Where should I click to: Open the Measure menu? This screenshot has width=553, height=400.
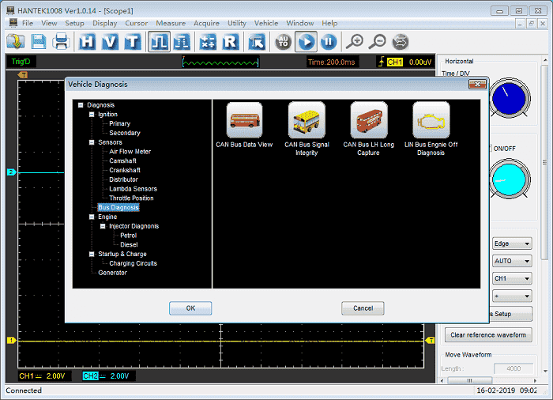[x=171, y=23]
